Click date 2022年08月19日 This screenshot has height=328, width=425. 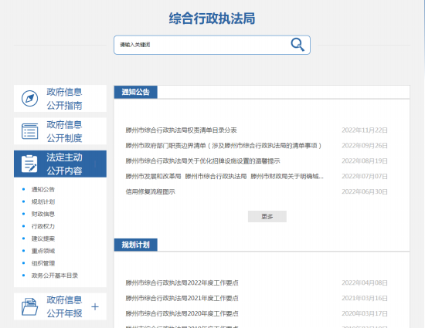point(365,161)
